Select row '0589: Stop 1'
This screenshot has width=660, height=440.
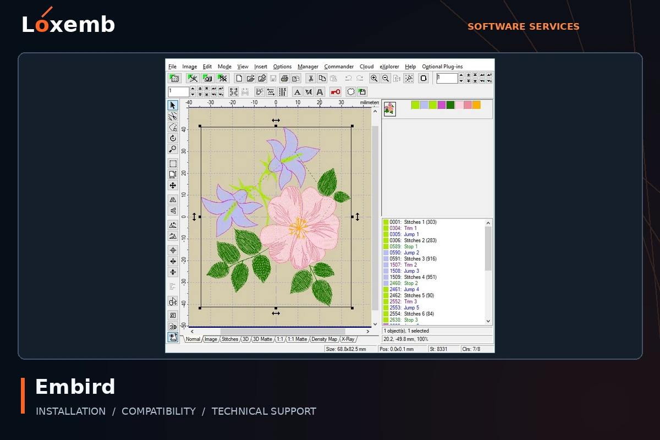click(433, 246)
